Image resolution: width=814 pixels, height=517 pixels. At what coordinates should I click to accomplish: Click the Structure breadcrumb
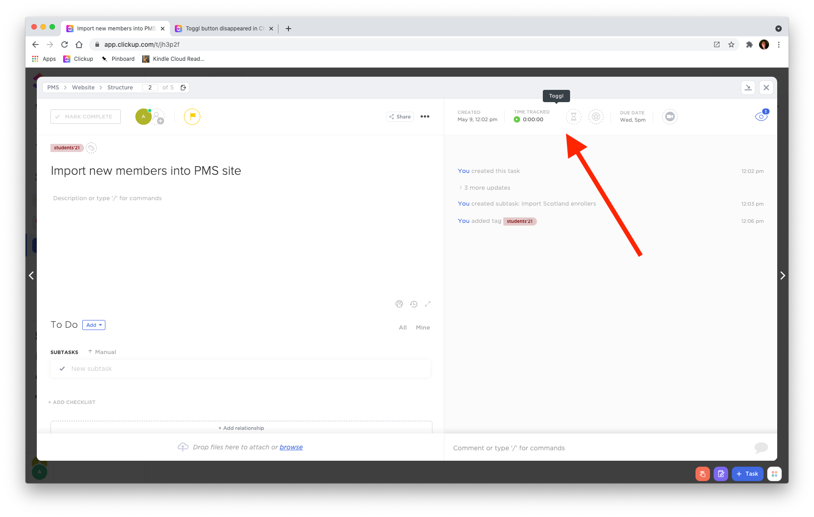pos(120,88)
